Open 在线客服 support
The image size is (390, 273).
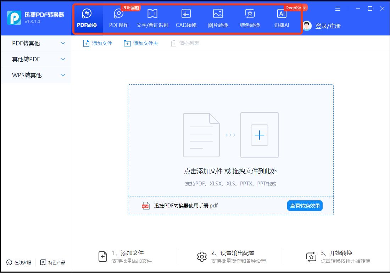[19, 263]
